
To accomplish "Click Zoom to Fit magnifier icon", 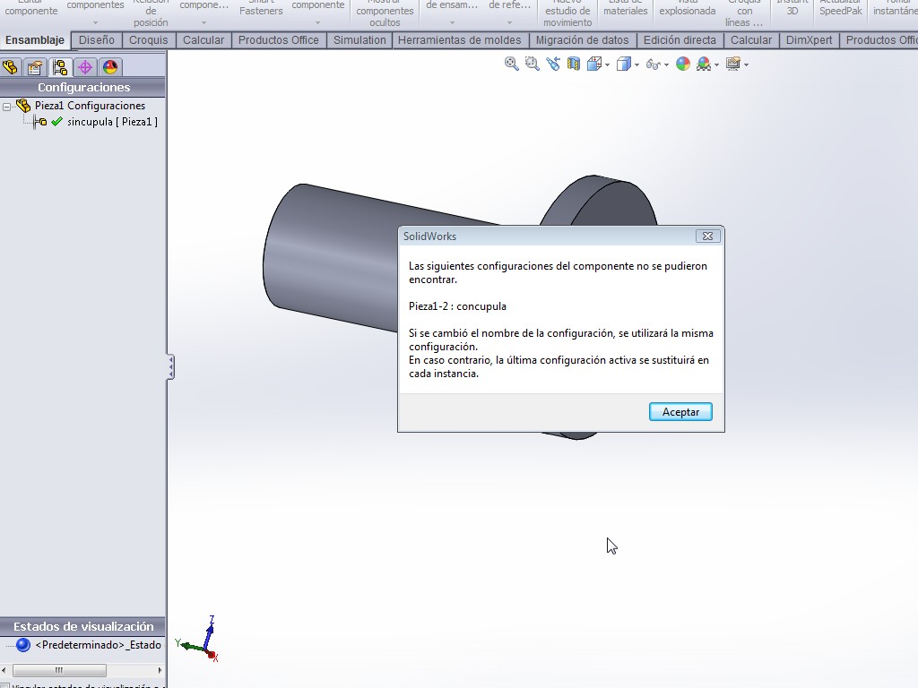I will click(512, 64).
